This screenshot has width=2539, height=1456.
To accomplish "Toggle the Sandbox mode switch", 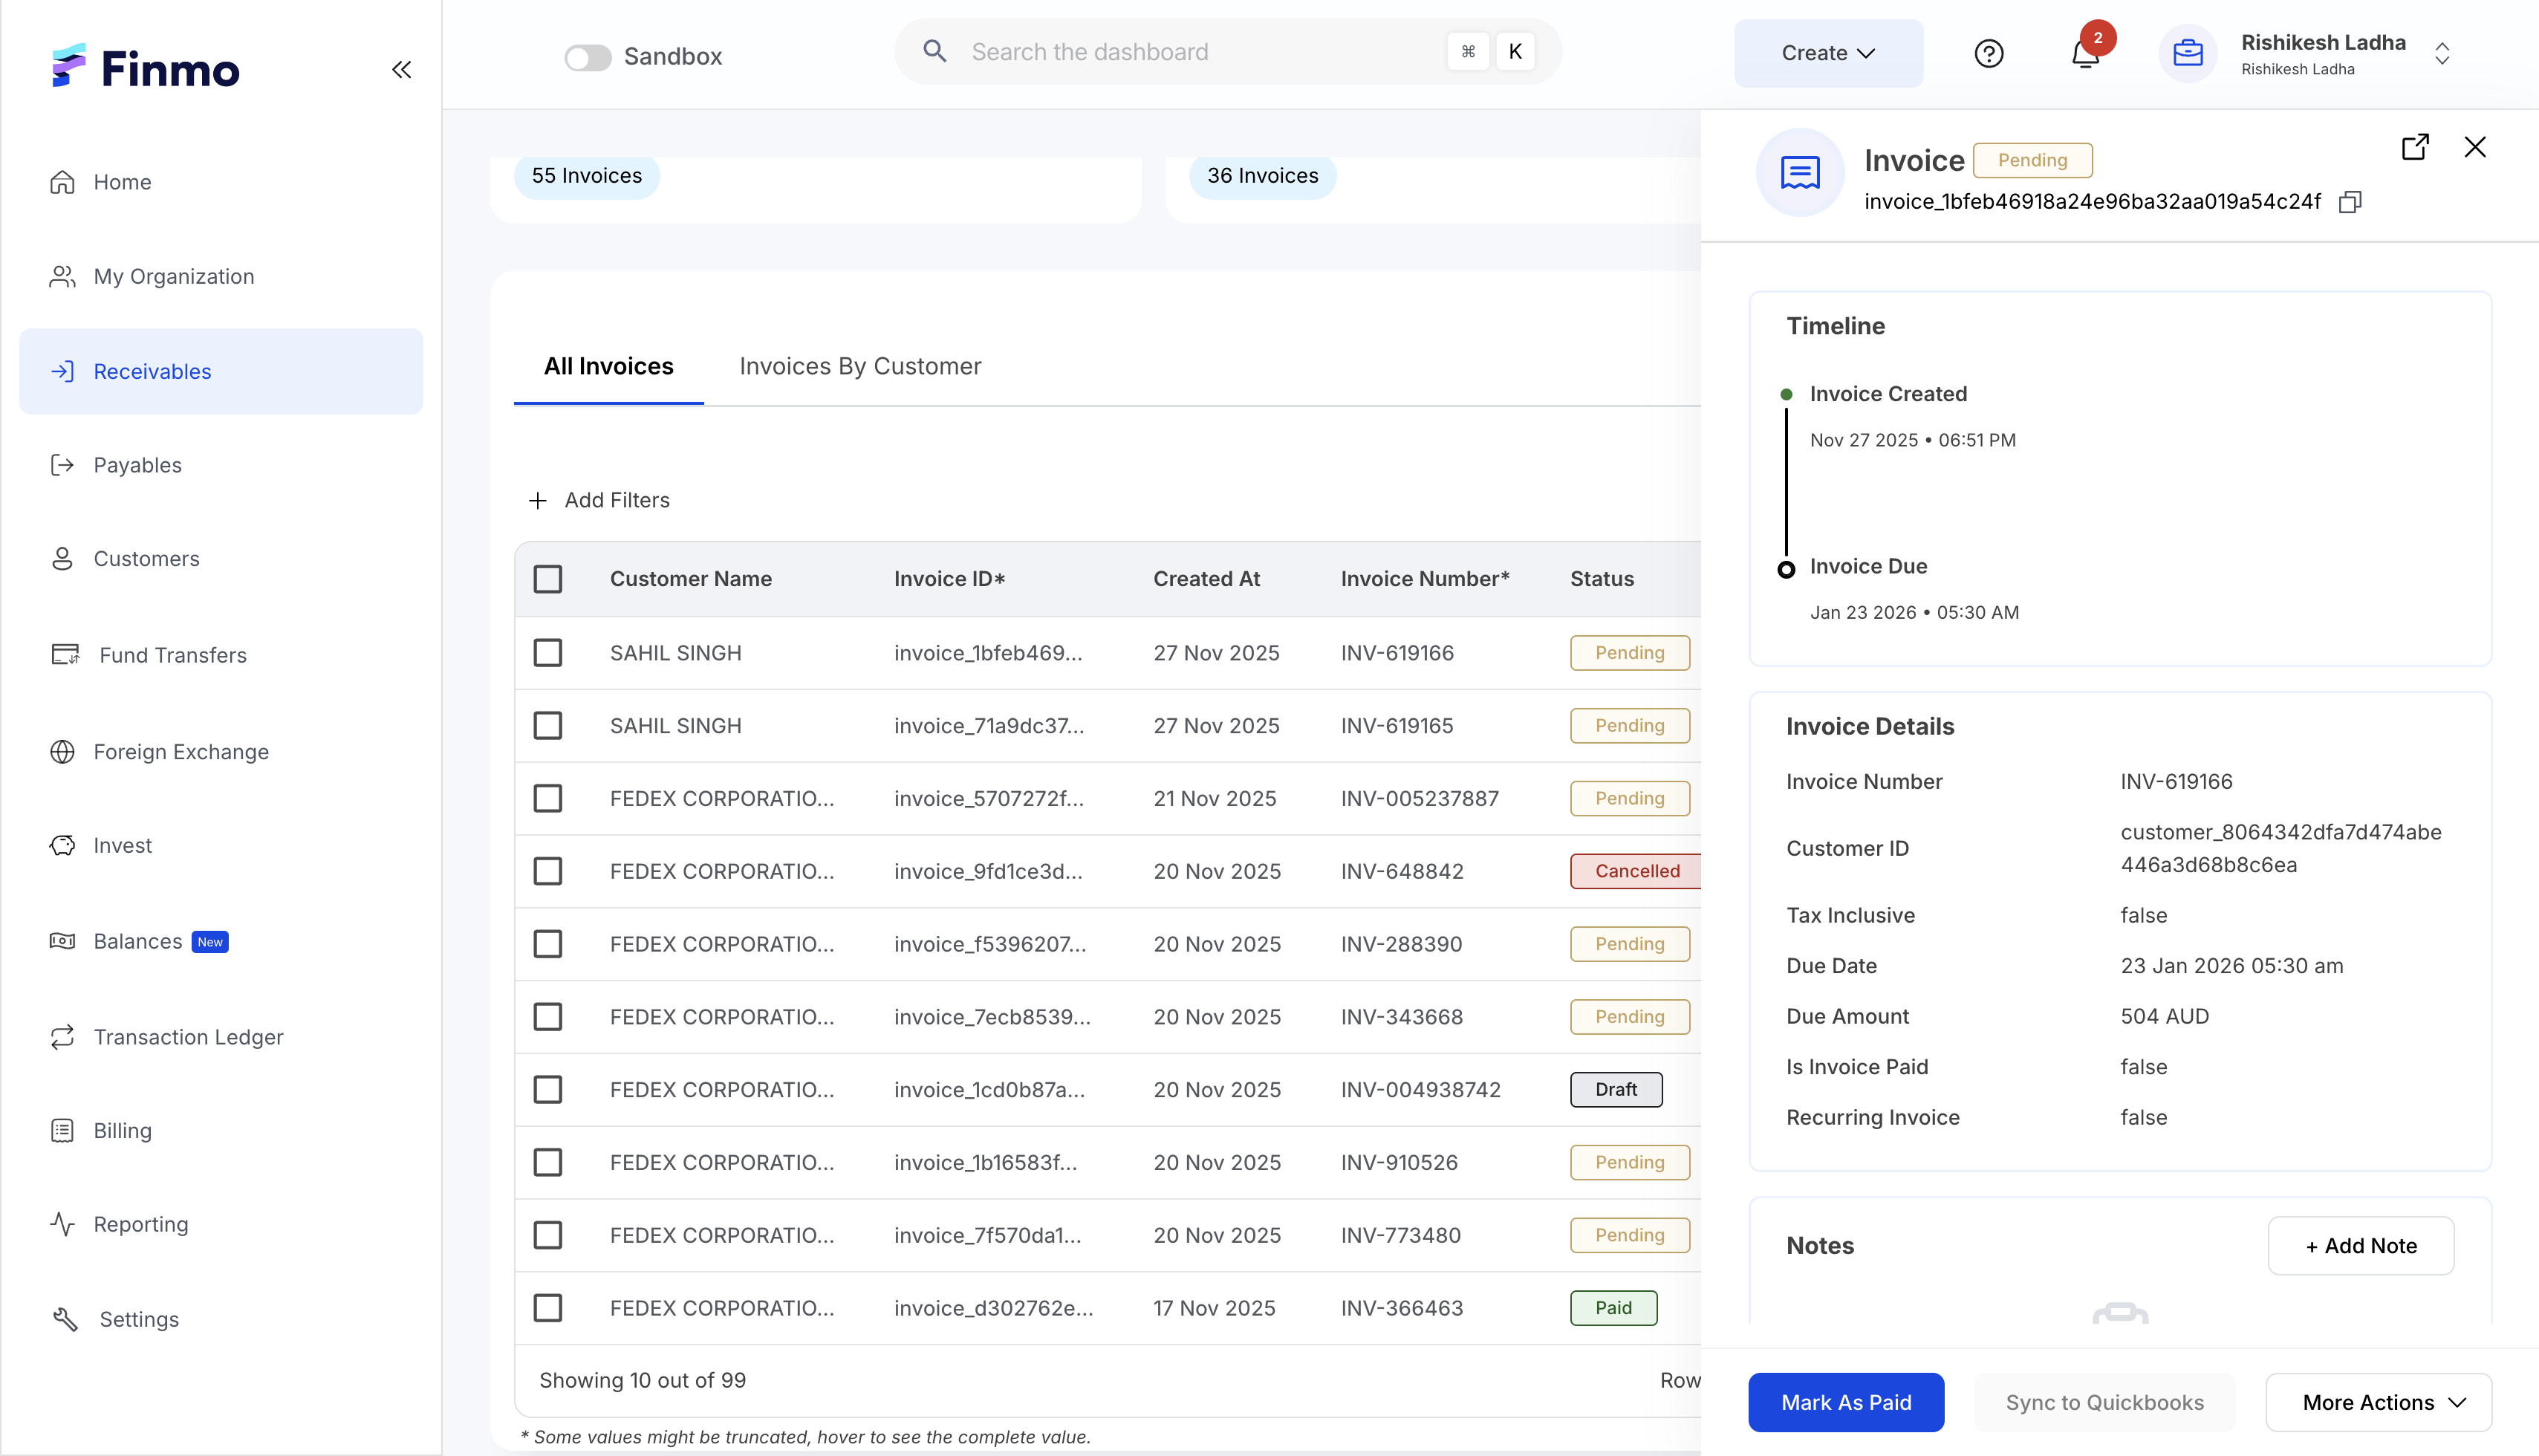I will [x=588, y=57].
